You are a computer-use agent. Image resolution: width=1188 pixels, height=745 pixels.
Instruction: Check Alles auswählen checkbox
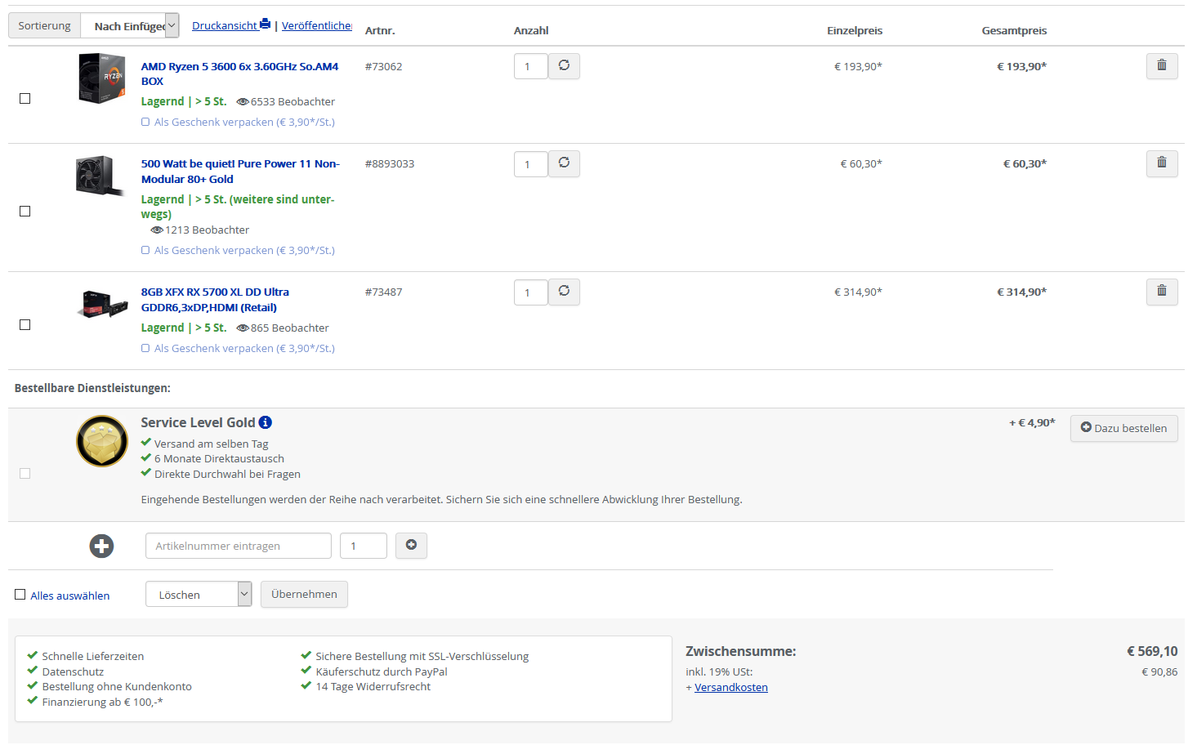click(20, 595)
